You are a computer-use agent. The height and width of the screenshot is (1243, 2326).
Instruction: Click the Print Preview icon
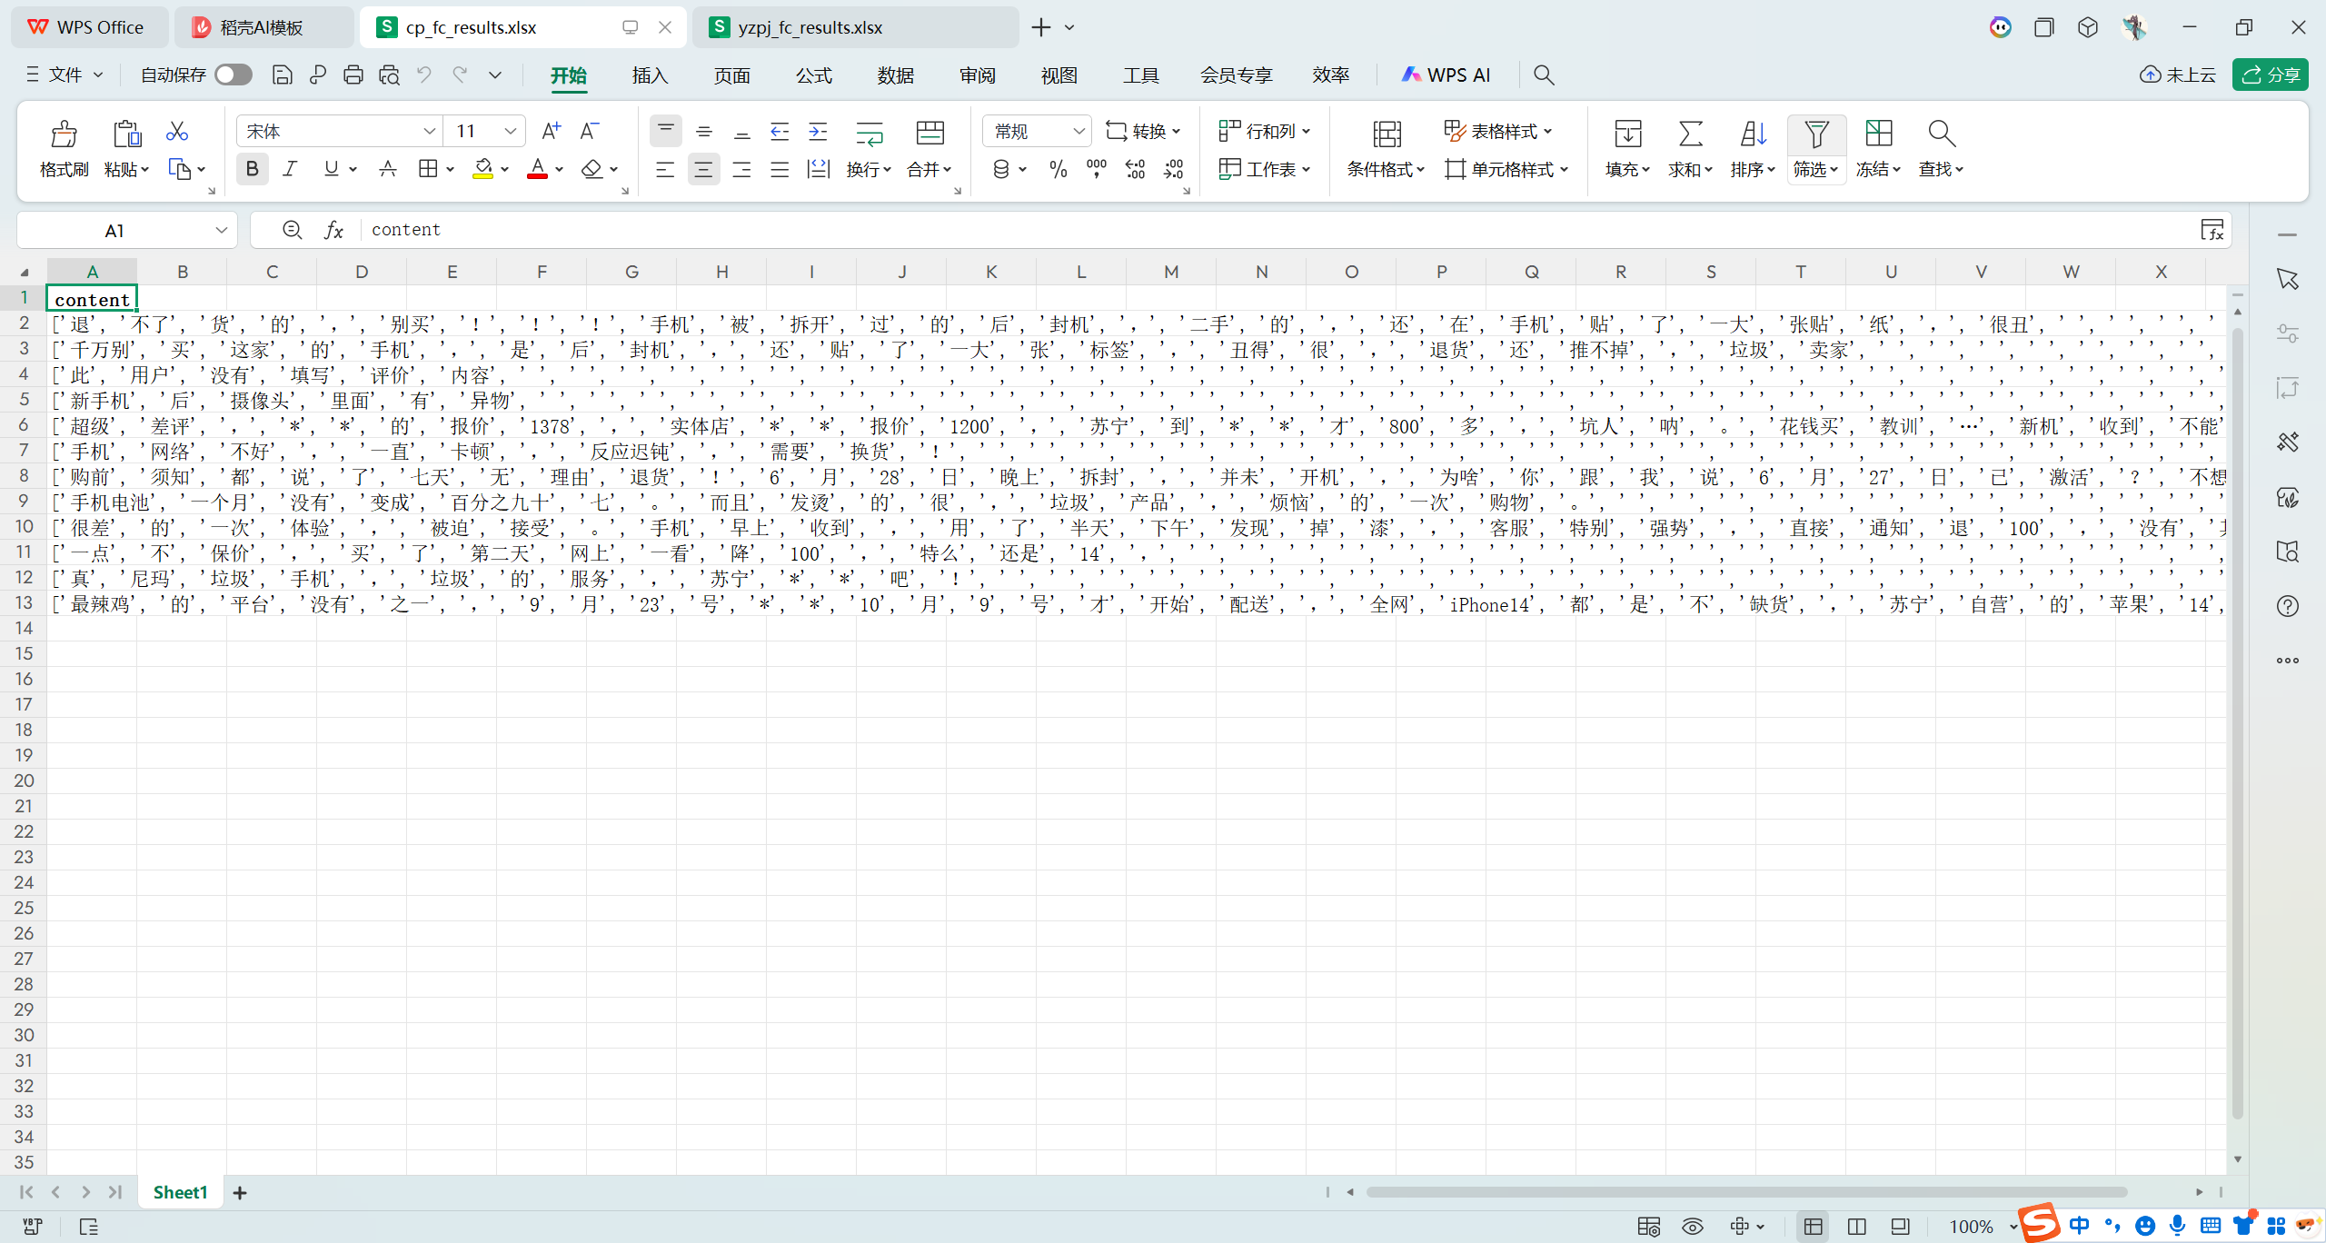click(x=389, y=75)
